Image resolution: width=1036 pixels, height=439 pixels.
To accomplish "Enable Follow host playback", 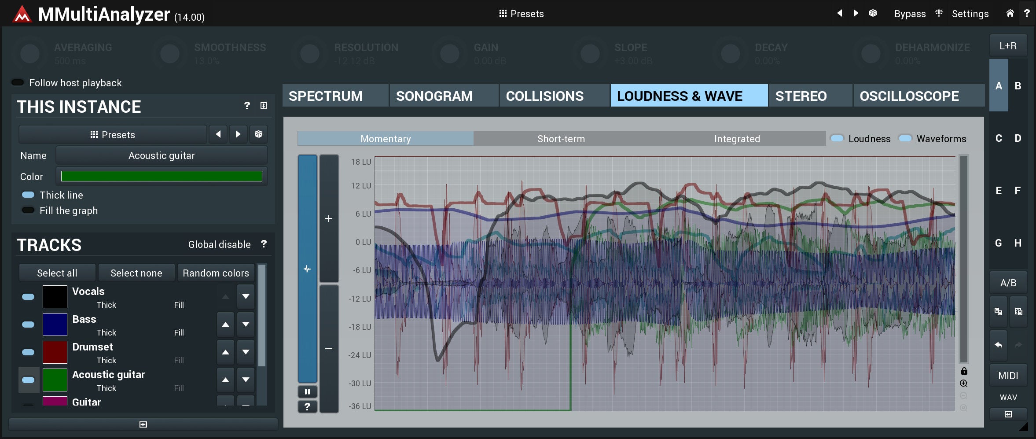I will (x=18, y=83).
